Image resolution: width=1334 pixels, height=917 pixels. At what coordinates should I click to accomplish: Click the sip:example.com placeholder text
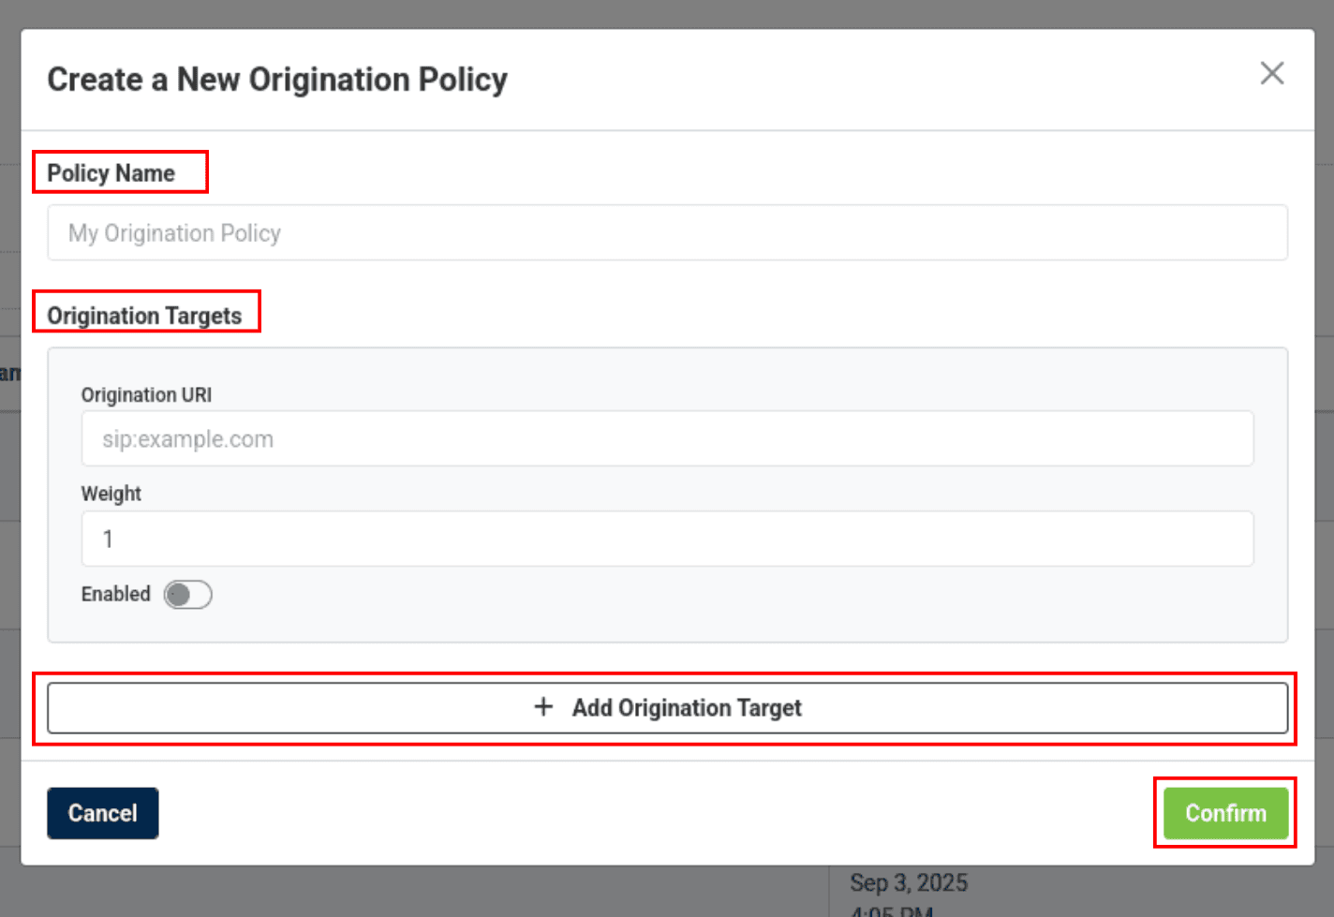coord(187,439)
